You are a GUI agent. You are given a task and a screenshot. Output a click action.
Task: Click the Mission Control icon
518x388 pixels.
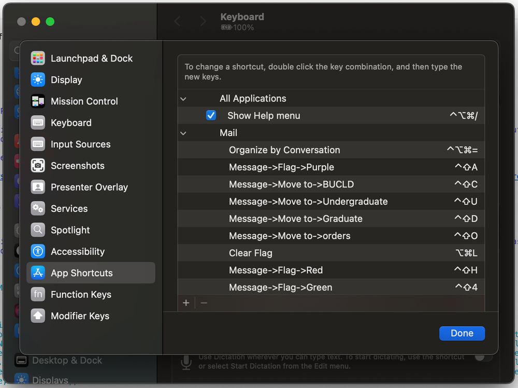[x=38, y=101]
